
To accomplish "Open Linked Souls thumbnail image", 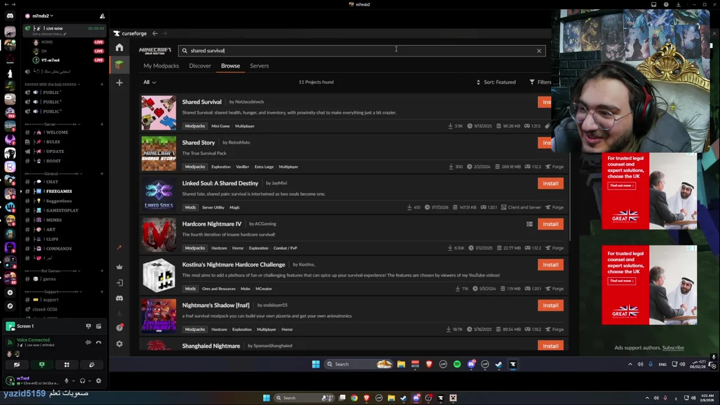I will pyautogui.click(x=159, y=194).
